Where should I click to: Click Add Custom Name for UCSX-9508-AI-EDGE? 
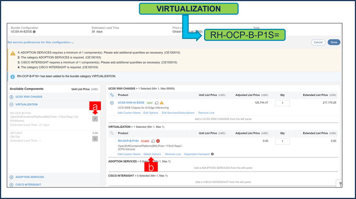point(129,113)
